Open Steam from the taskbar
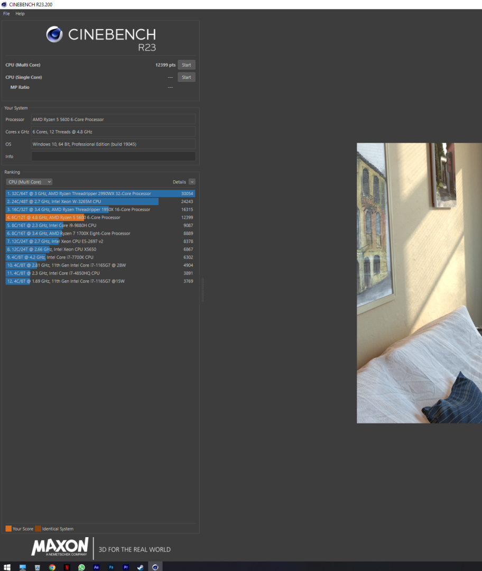This screenshot has width=482, height=571. pyautogui.click(x=140, y=567)
